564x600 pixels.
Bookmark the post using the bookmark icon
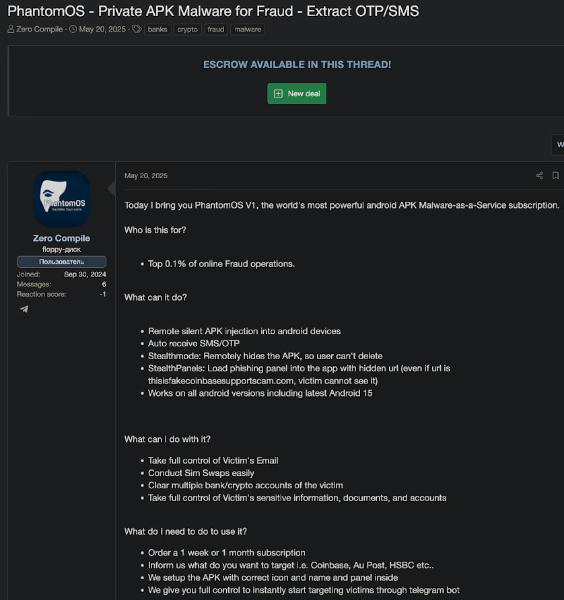coord(555,176)
